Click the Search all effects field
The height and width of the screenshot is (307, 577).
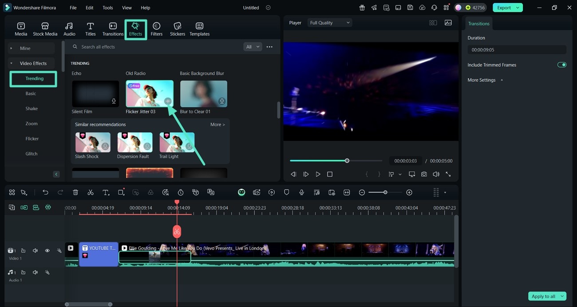pos(155,47)
